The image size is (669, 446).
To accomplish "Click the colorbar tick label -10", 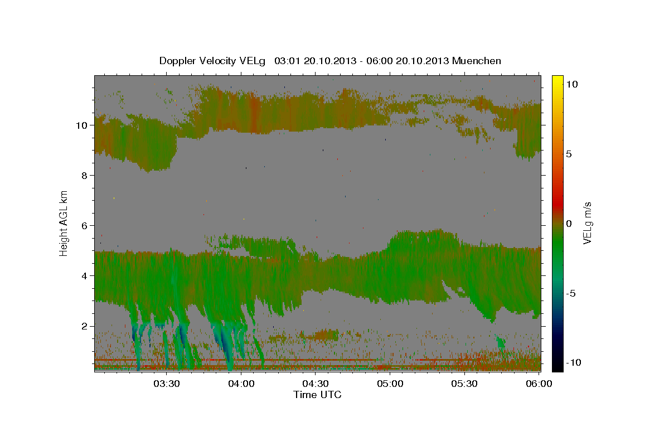I will coord(574,363).
